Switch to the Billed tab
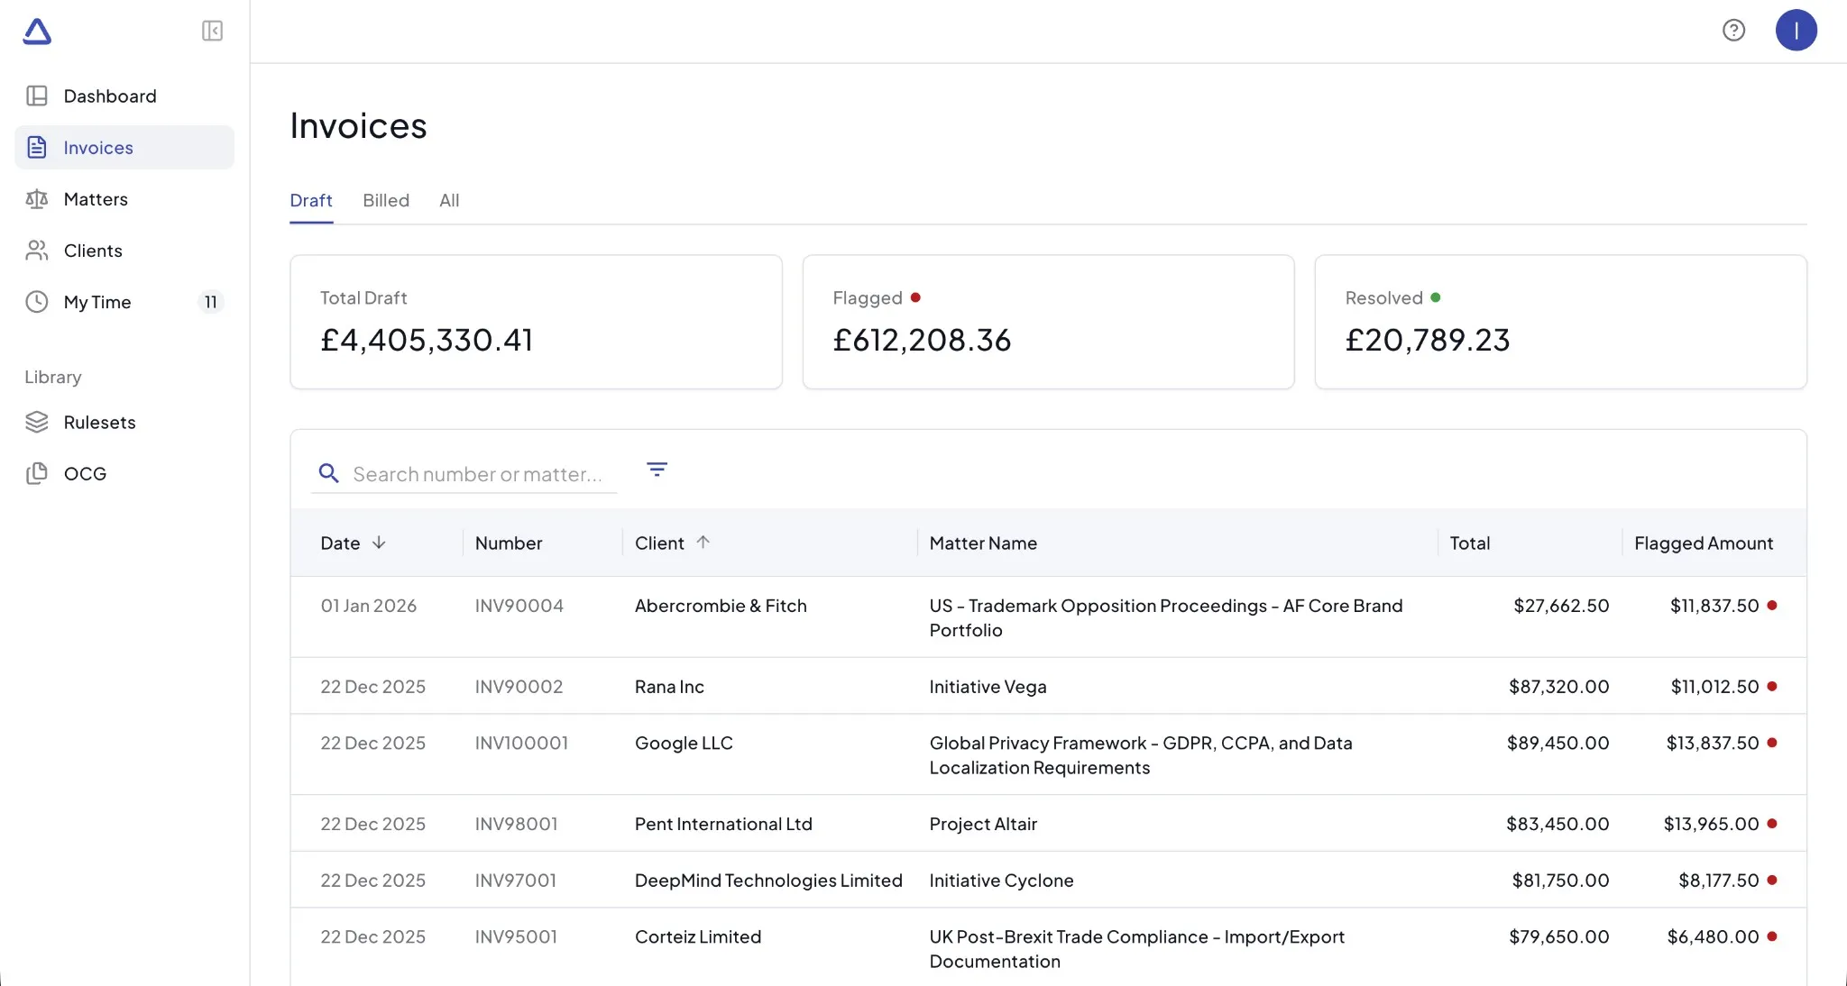This screenshot has width=1847, height=986. [386, 200]
